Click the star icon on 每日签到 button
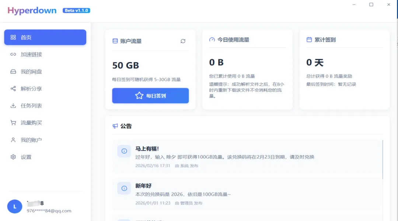 tap(139, 95)
